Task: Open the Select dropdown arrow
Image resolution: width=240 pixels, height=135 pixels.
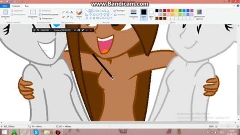Action: pos(33,19)
